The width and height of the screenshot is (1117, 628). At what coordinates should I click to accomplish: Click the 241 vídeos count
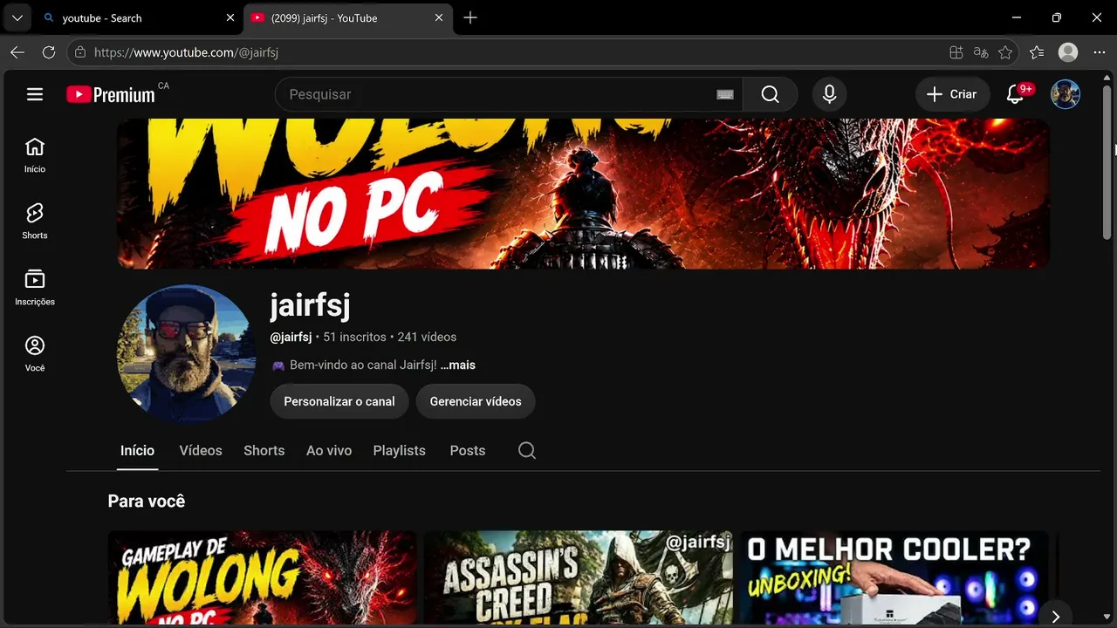pyautogui.click(x=427, y=337)
